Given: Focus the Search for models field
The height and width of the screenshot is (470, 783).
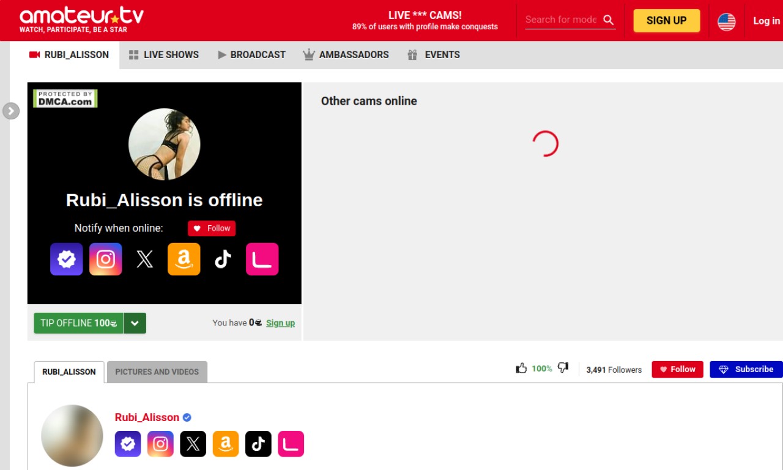Looking at the screenshot, I should 561,20.
